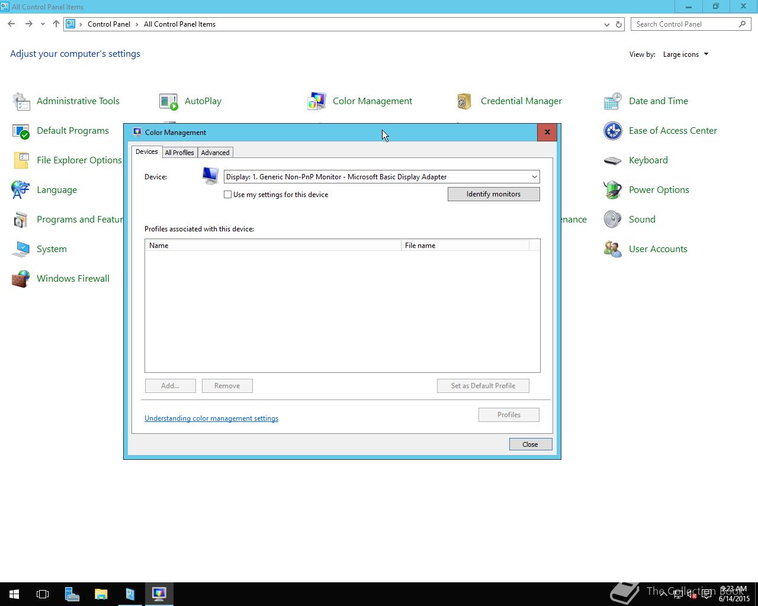This screenshot has width=758, height=606.
Task: Open Programs and Features icon
Action: click(21, 220)
